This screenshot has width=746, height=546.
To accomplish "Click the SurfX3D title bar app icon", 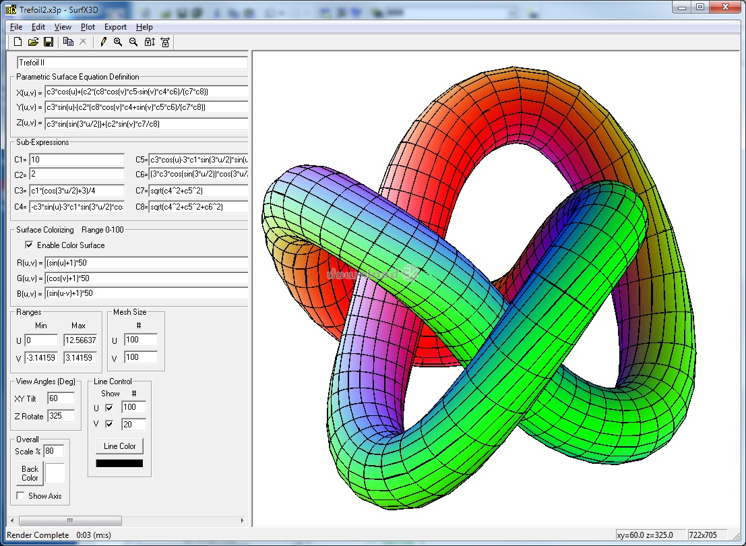I will coord(11,9).
